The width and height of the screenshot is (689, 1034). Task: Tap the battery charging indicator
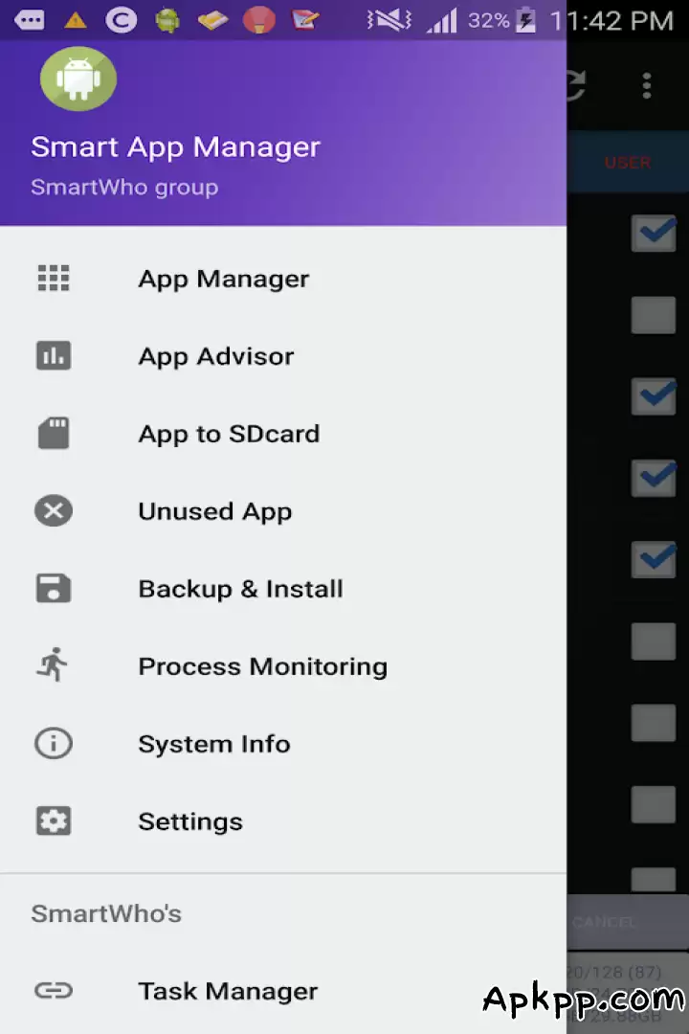(525, 20)
